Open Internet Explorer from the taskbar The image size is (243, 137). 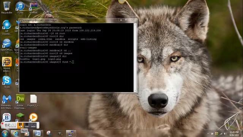15,134
